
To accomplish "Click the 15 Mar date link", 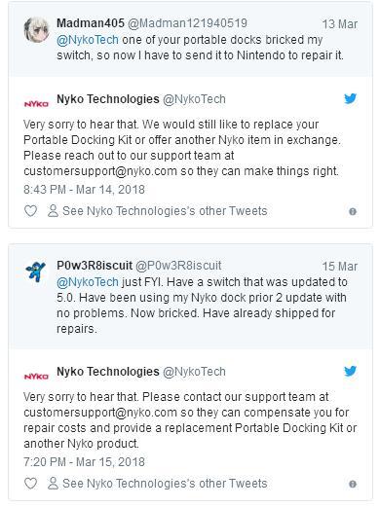I will click(340, 267).
